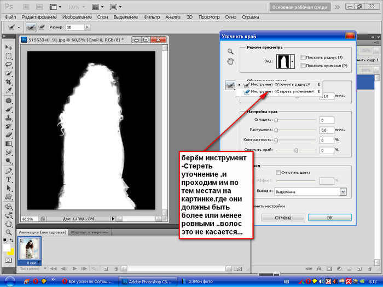
Task: Open the «Вывод в» output dropdown
Action: [343, 192]
